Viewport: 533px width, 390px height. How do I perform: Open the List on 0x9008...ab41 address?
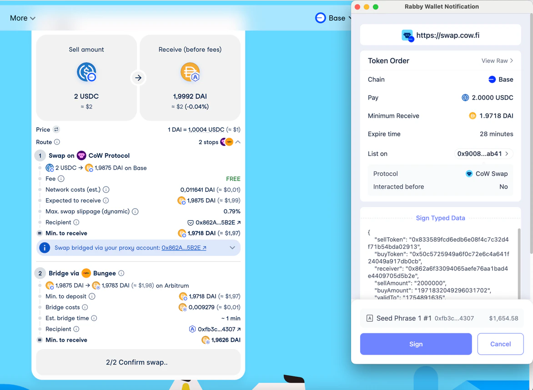point(483,154)
